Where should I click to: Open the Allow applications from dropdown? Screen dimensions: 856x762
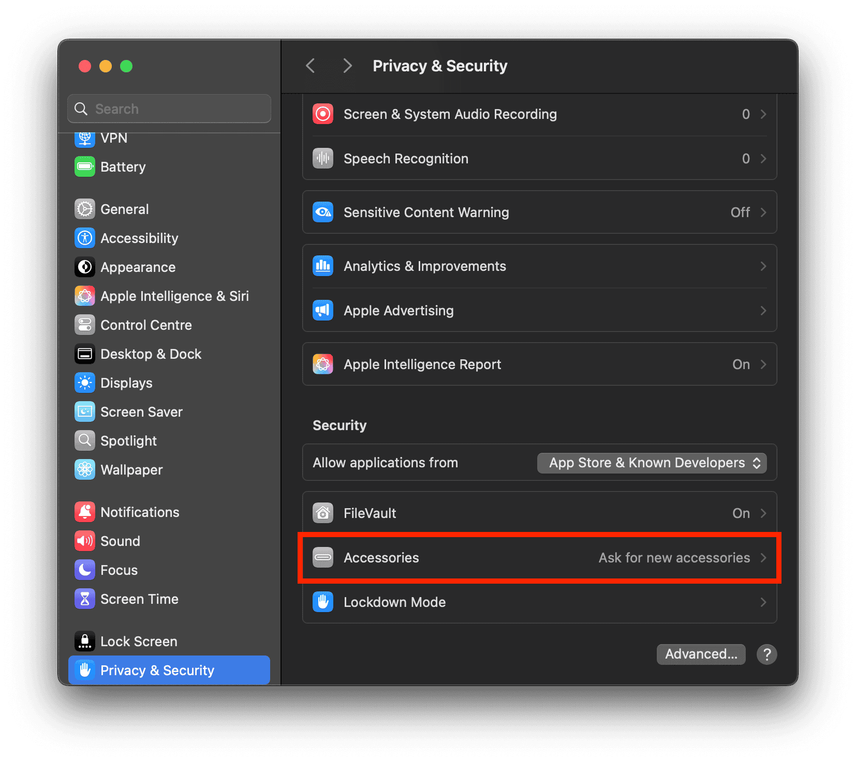coord(652,463)
